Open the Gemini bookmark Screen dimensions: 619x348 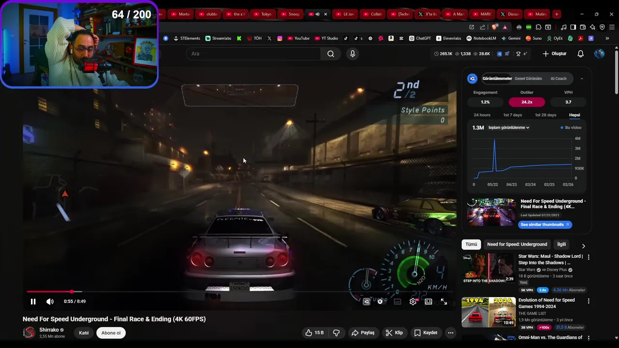[511, 38]
